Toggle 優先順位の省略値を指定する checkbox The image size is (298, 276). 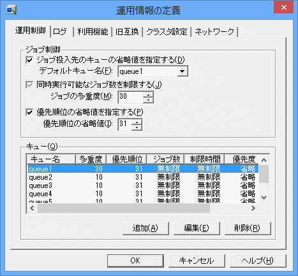29,112
